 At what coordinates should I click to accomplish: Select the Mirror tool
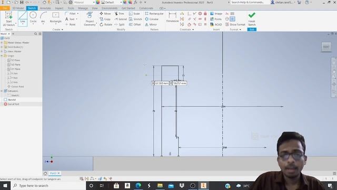(x=151, y=24)
